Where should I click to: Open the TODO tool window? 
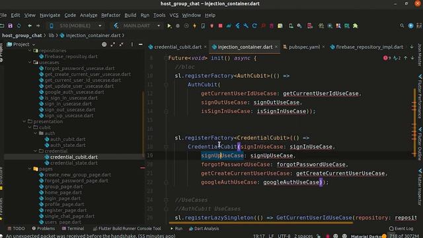click(16, 229)
